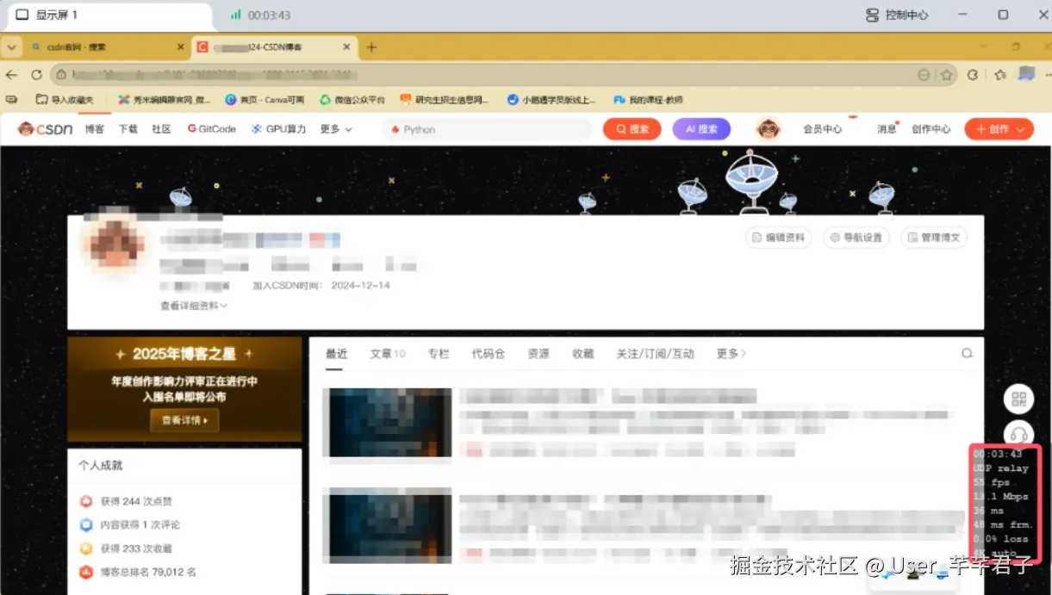Open the 导入收藏夹 bookmark folder
Viewport: 1052px width, 595px height.
[65, 100]
